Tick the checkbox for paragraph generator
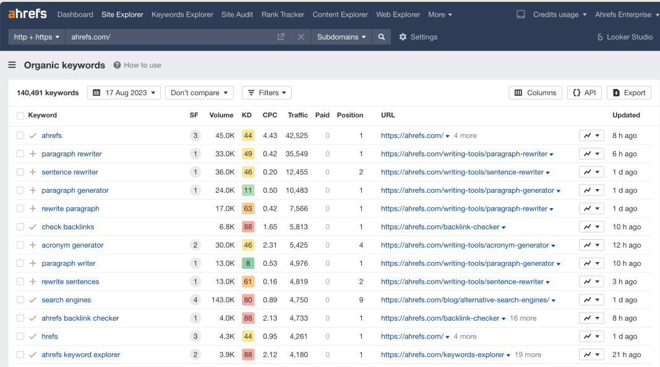Viewport: 660px width, 367px height. pyautogui.click(x=20, y=190)
